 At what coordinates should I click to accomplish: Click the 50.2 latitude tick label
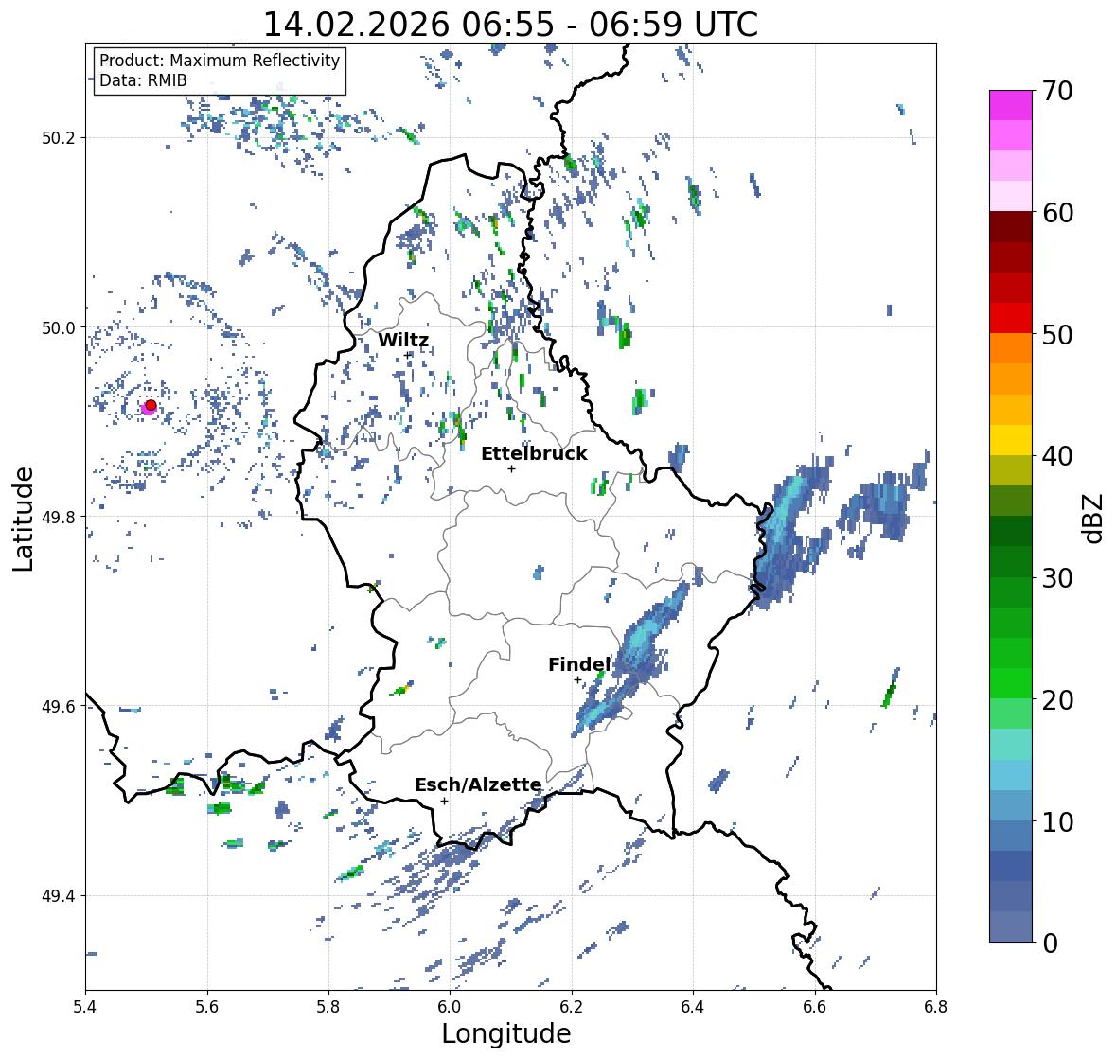(x=59, y=138)
